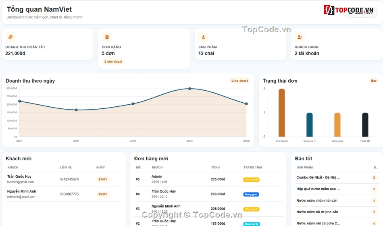Click the 'Trạng thái đơn' chart title
This screenshot has height=226, width=383.
[280, 81]
